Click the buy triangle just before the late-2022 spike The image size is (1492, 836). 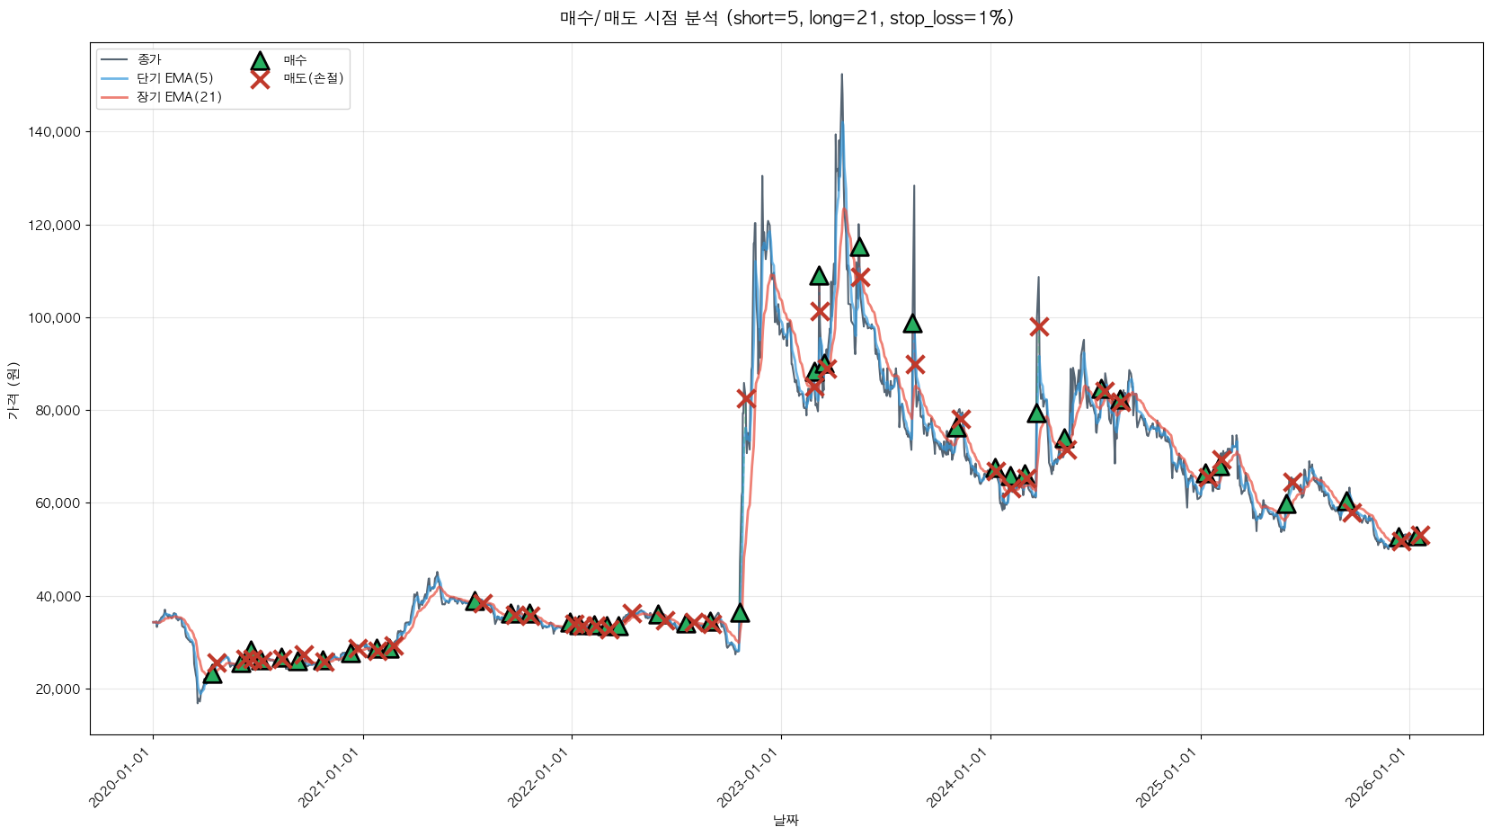point(740,613)
